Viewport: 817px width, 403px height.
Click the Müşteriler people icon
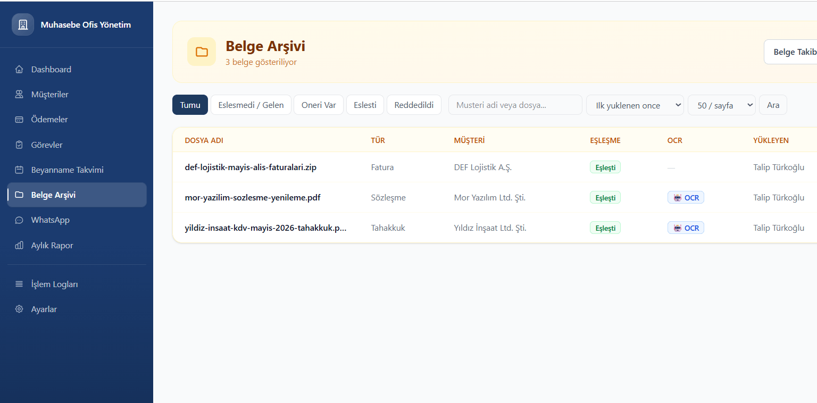click(x=19, y=94)
